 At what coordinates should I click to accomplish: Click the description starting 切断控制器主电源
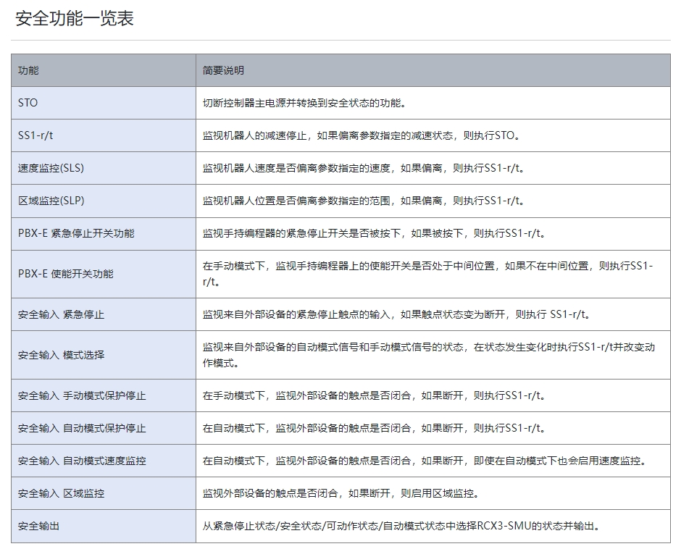click(433, 103)
